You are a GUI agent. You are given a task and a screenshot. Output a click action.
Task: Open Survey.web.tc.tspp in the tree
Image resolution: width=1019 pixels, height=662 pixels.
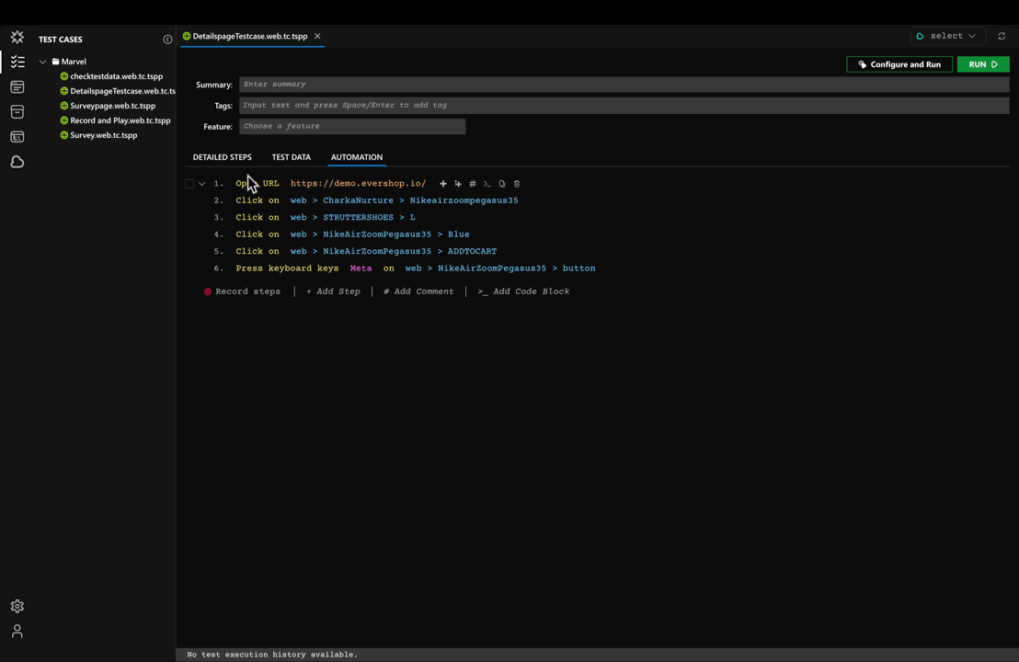(104, 135)
